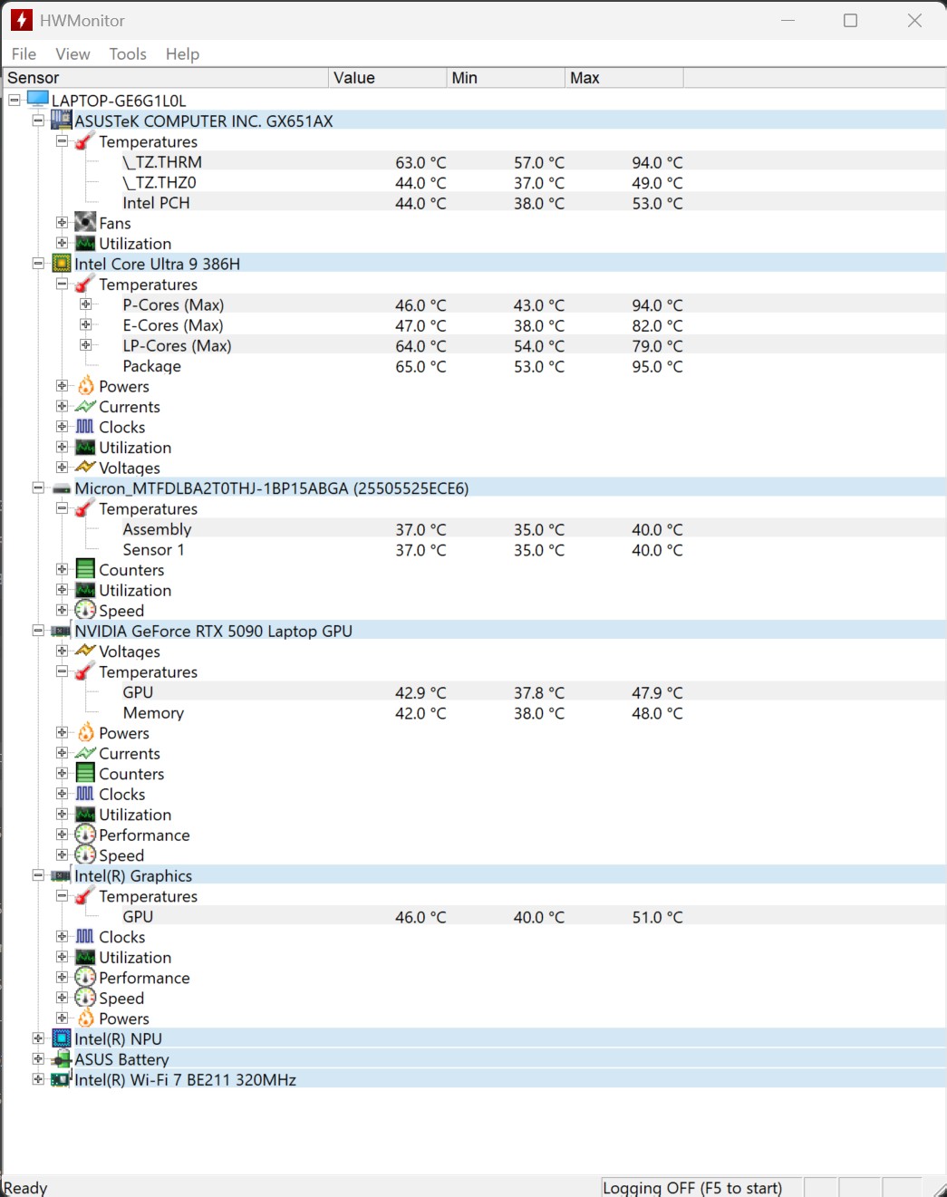Click the Intel Graphics Powers flame icon
The image size is (947, 1197).
tap(85, 1018)
